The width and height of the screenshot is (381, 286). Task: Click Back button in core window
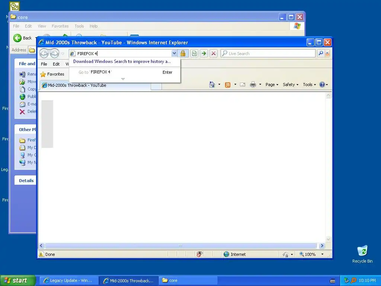(23, 38)
